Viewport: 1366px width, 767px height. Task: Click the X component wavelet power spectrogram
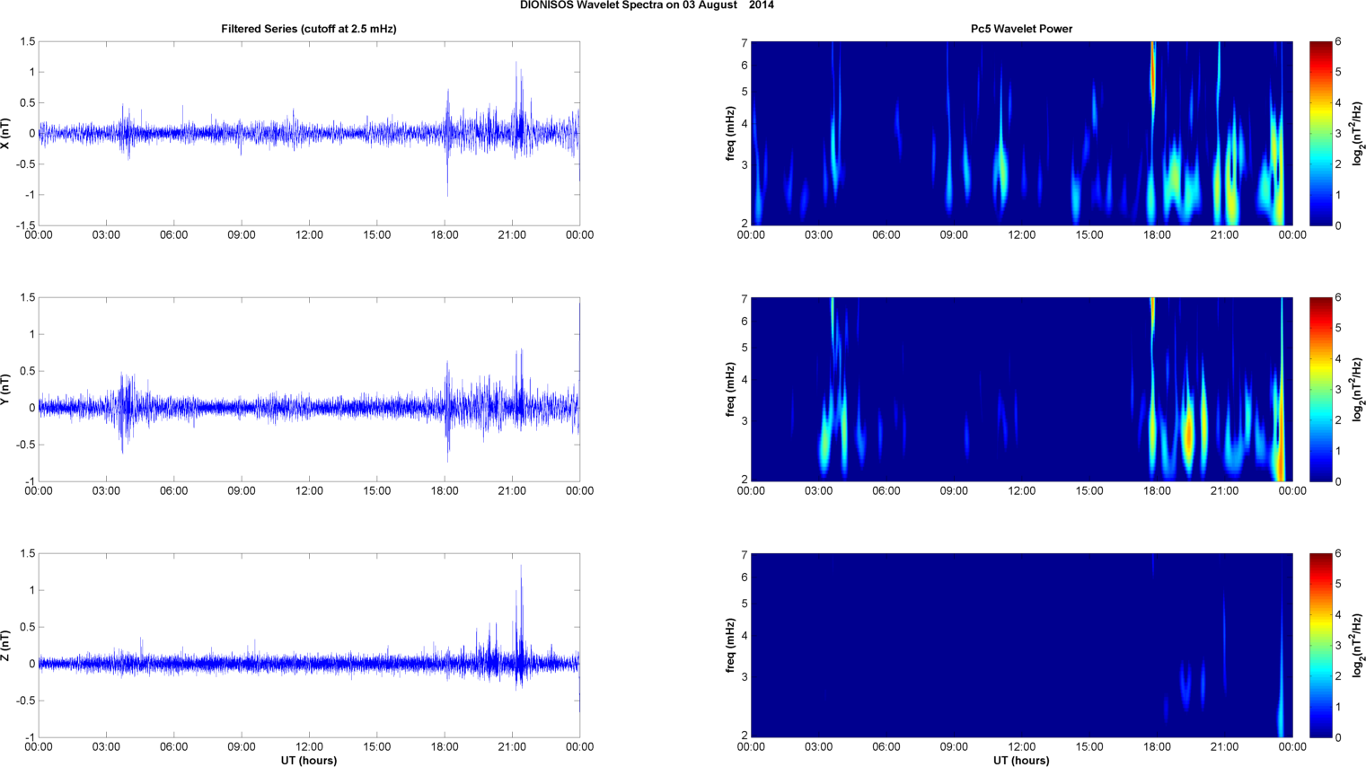[1021, 134]
